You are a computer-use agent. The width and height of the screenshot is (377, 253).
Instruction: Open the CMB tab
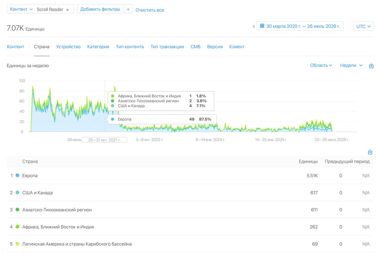196,47
